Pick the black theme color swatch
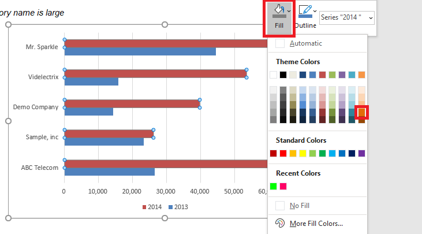Viewport: 422px width, 234px height. pyautogui.click(x=283, y=75)
